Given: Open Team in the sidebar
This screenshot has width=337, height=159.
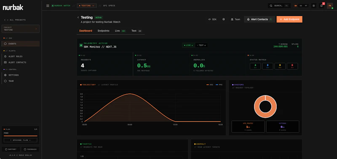Looking at the screenshot, I should [x=21, y=81].
